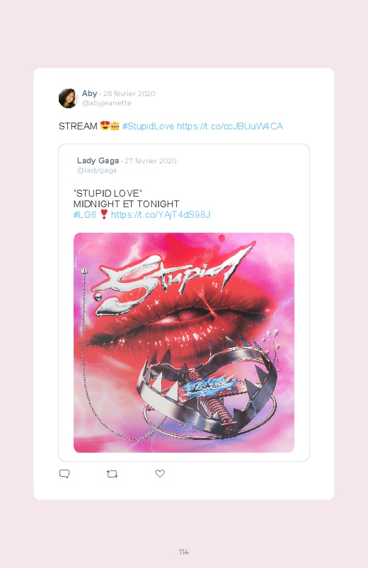
Task: Follow the t.co/YAjT4dS98J link
Action: click(161, 214)
